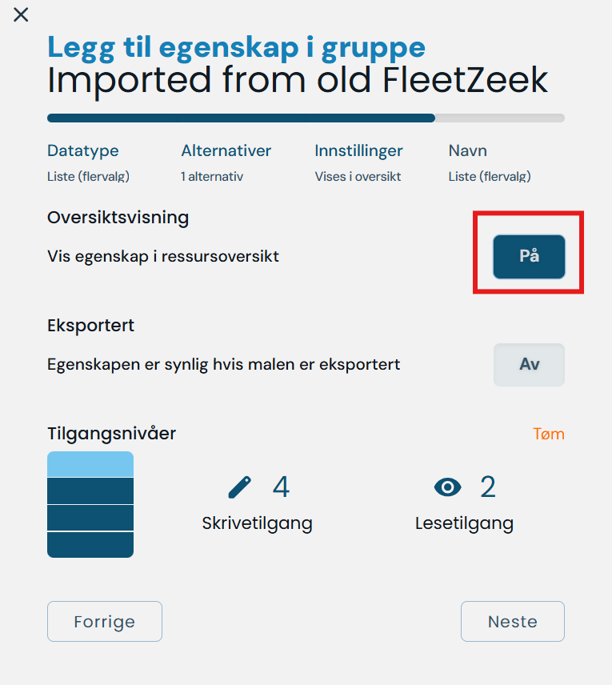Go to the Datatype step
The width and height of the screenshot is (612, 685).
pos(83,150)
